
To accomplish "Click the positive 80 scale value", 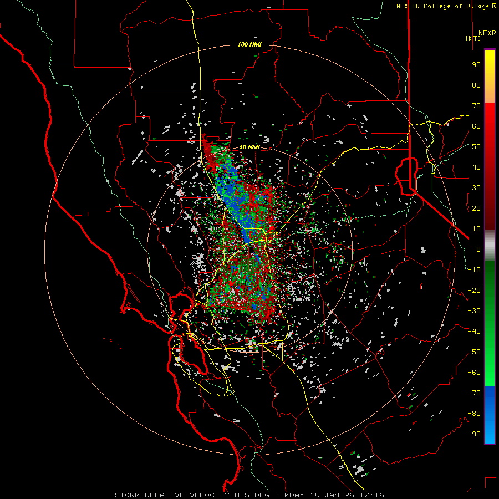I will (x=476, y=85).
